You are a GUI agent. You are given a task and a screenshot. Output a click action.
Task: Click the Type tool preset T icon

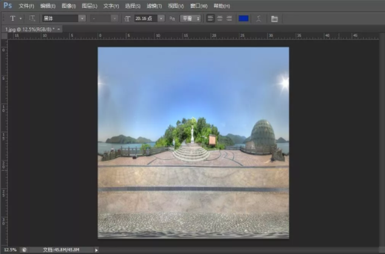tap(13, 18)
